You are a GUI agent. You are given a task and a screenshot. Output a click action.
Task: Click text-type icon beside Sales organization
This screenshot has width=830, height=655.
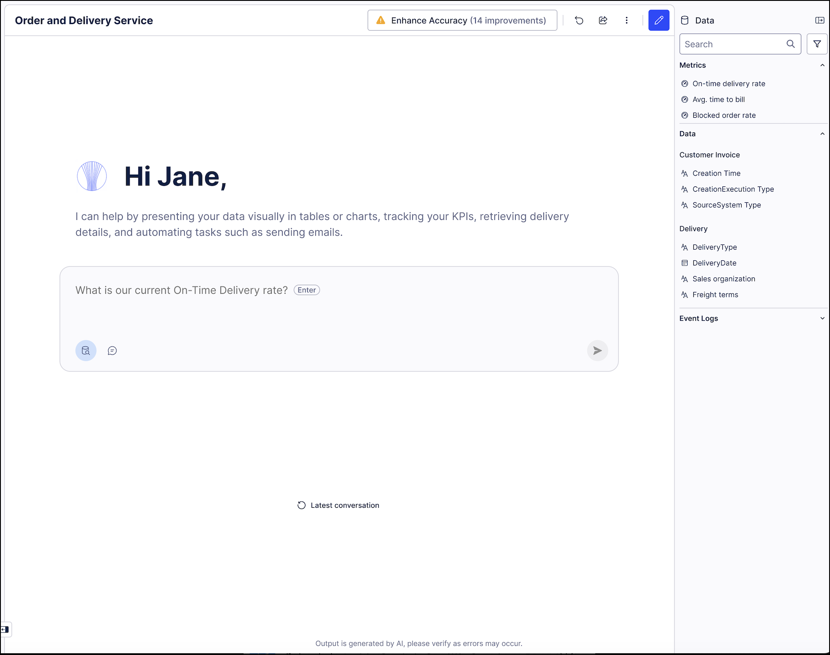[x=684, y=279]
